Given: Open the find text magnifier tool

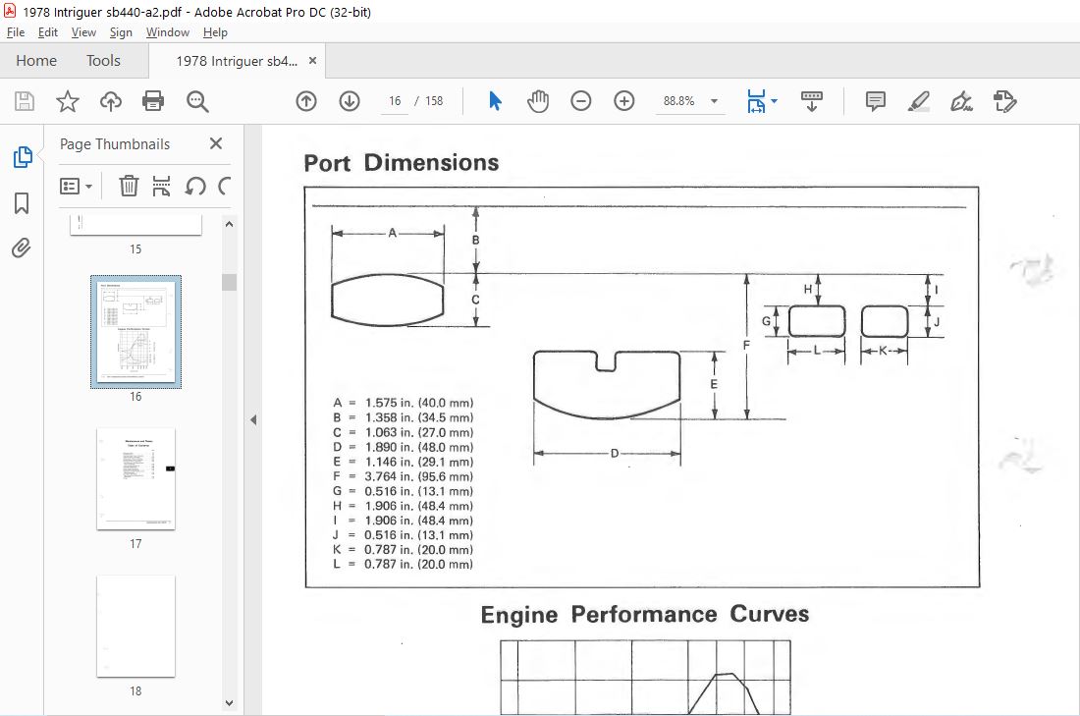Looking at the screenshot, I should [197, 101].
